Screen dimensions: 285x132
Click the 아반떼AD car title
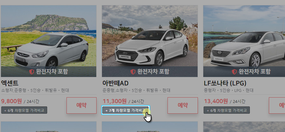tap(115, 83)
